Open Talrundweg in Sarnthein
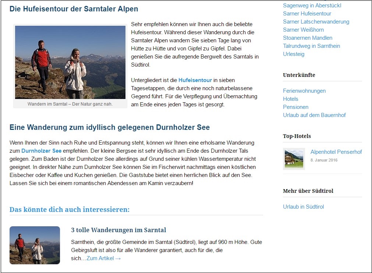The height and width of the screenshot is (273, 372). pyautogui.click(x=311, y=46)
